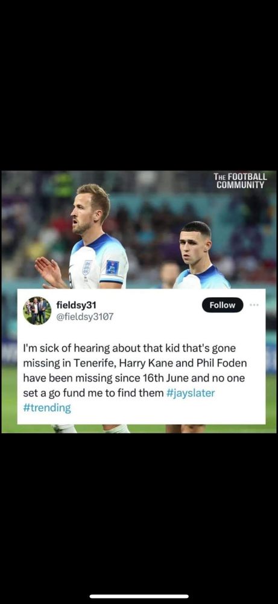
Task: Select the fieldsy31 display name
Action: coord(76,305)
